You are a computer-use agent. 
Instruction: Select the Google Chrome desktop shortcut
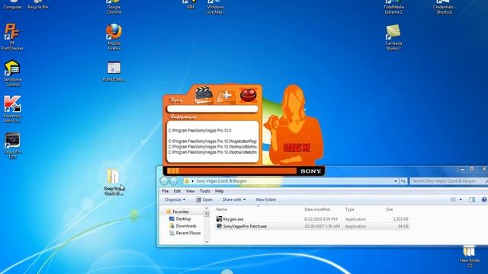[114, 8]
